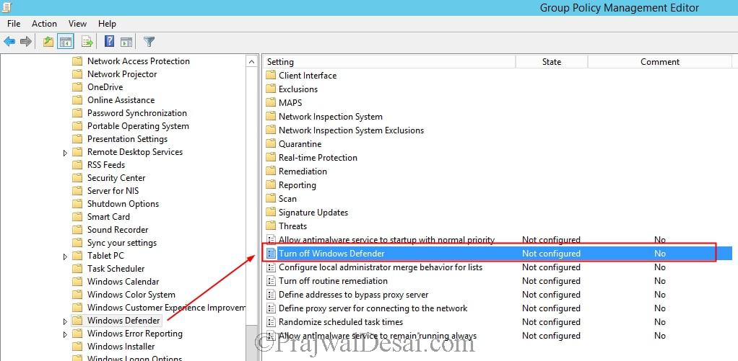This screenshot has width=738, height=361.
Task: Select Windows Customer Experience Improvement in tree
Action: [165, 308]
